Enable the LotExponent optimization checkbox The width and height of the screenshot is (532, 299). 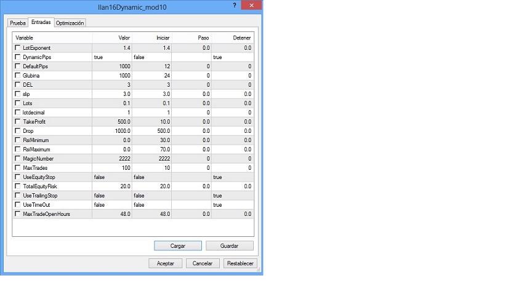(17, 48)
